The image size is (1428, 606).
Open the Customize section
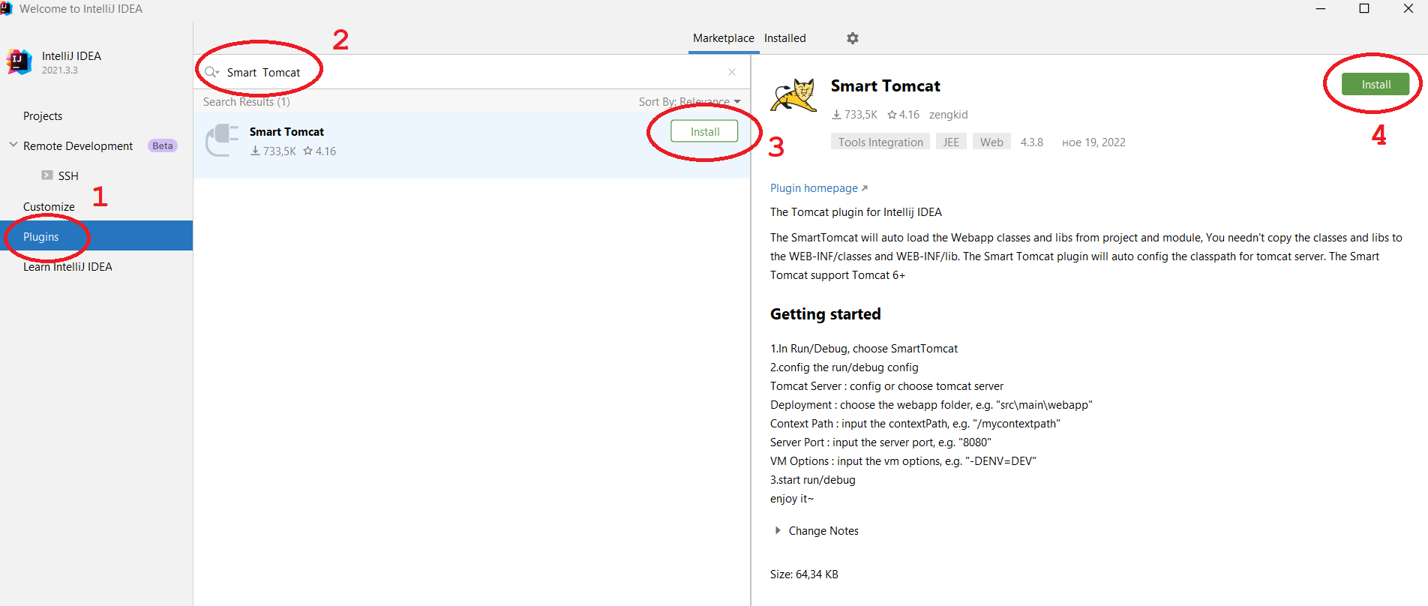[49, 207]
